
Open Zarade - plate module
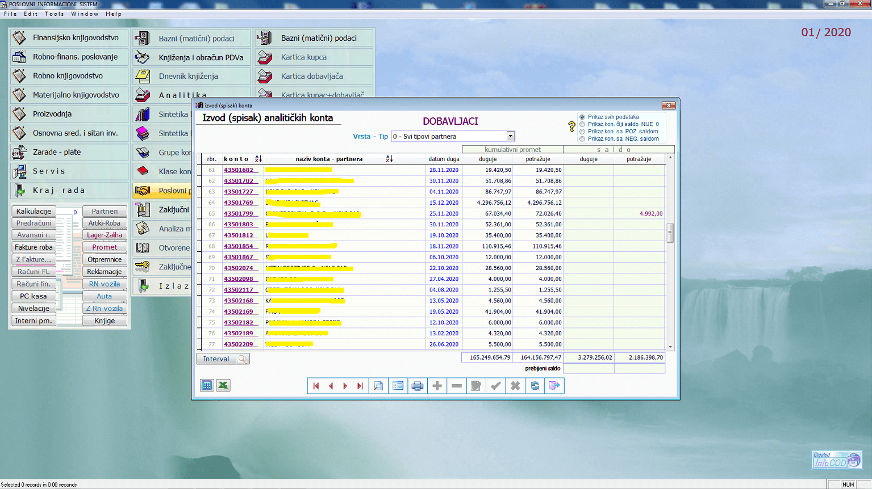tap(69, 152)
